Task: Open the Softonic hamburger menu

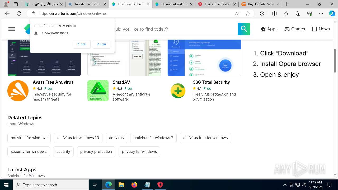Action: [x=12, y=29]
